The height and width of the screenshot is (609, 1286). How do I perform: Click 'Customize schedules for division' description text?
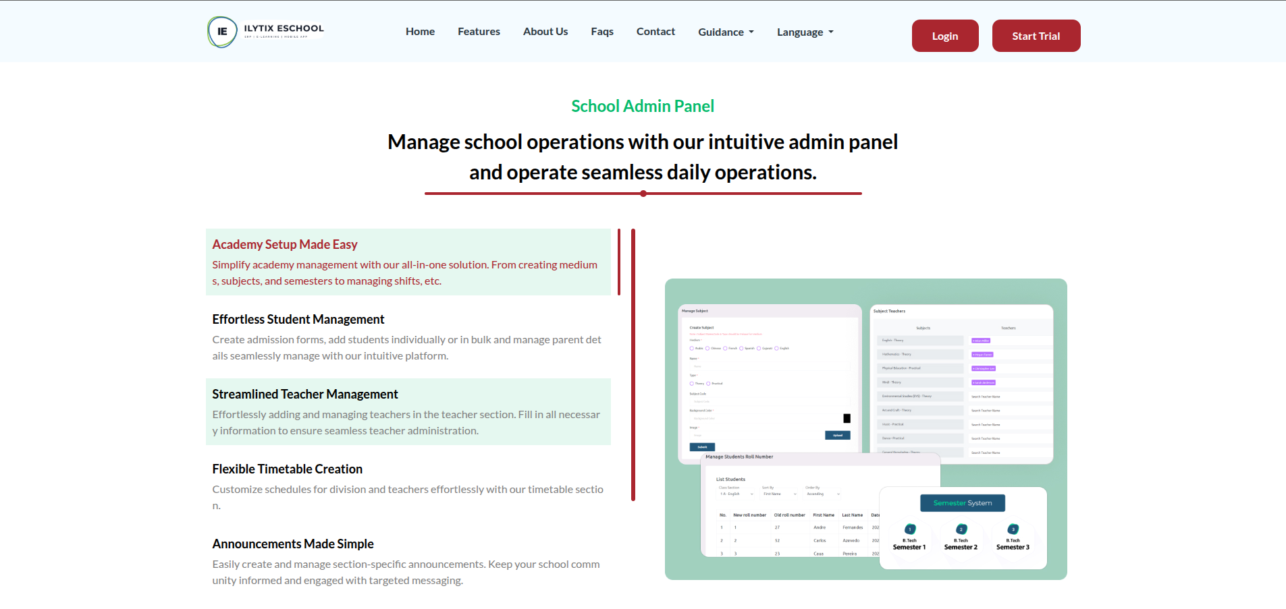coord(408,498)
